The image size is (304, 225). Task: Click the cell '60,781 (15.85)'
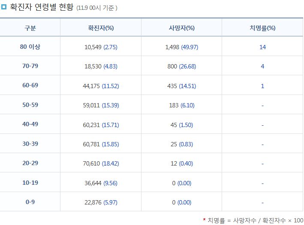101,144
